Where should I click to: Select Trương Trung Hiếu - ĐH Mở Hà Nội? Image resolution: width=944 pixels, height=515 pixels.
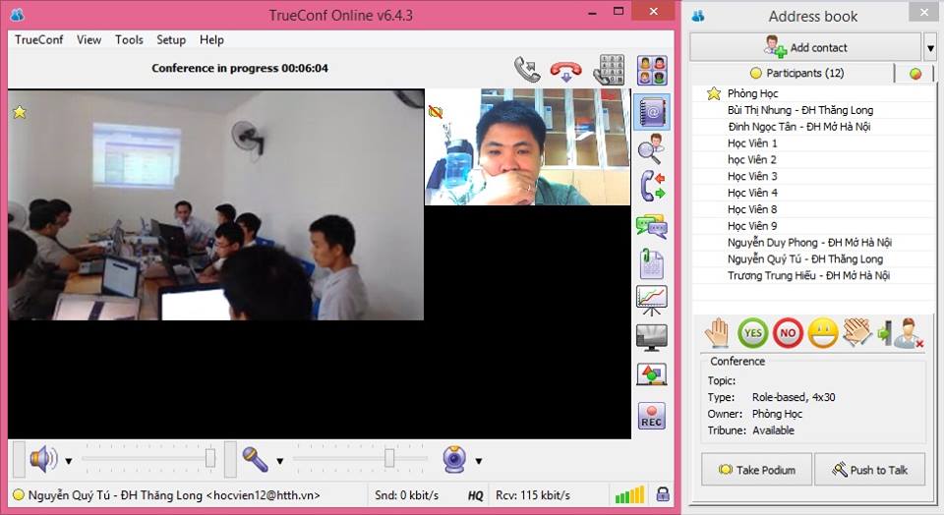click(x=814, y=275)
